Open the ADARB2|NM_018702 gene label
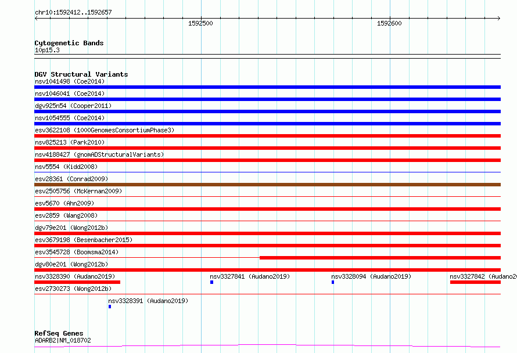 coord(63,340)
